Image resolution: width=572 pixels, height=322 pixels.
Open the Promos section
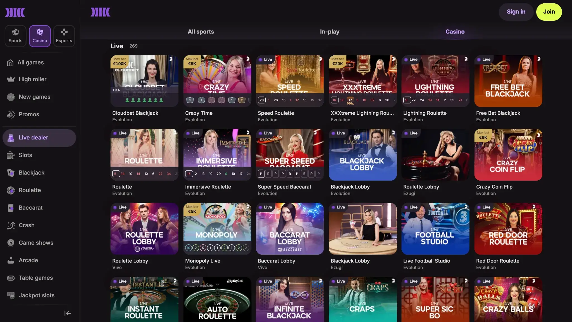point(29,114)
